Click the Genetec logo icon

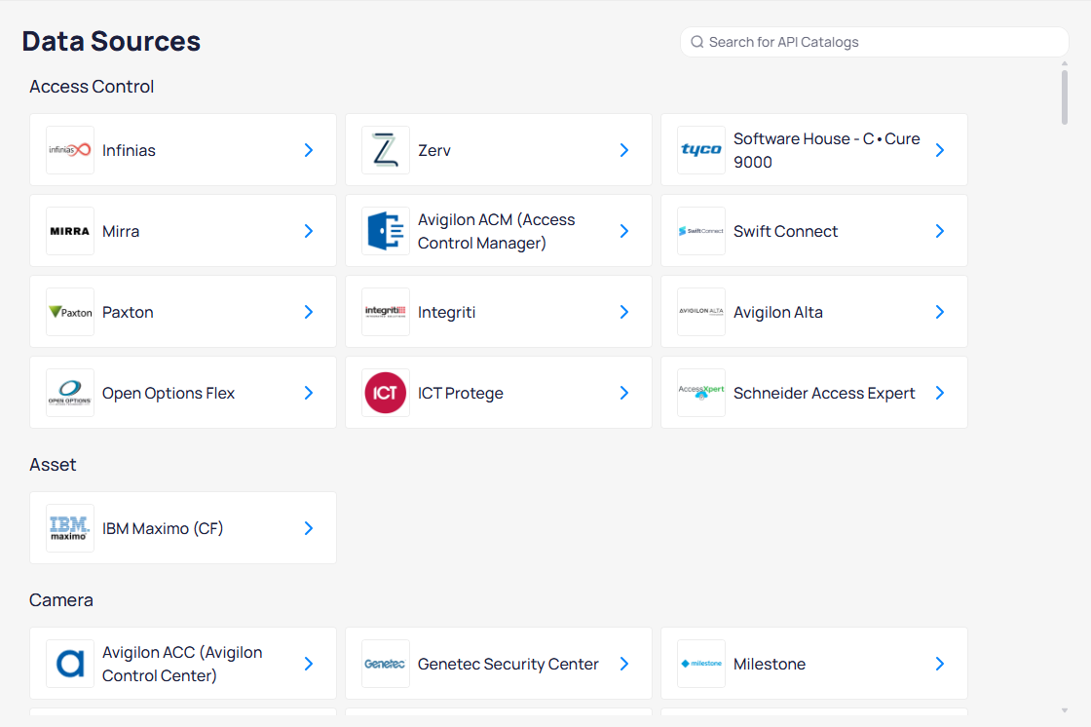pos(386,664)
